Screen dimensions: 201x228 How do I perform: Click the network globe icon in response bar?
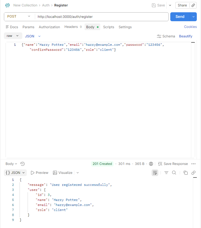point(151,164)
